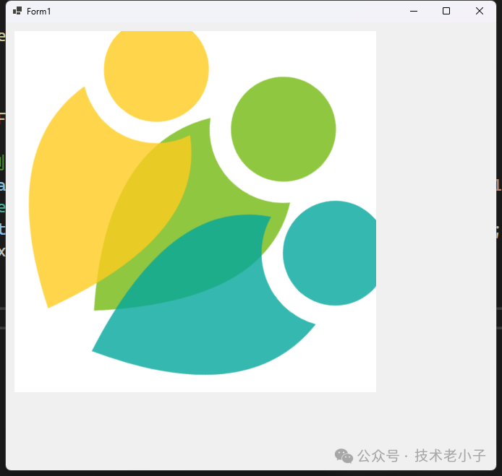Click the WeChat logo in the watermark
The width and height of the screenshot is (502, 476).
click(x=344, y=456)
